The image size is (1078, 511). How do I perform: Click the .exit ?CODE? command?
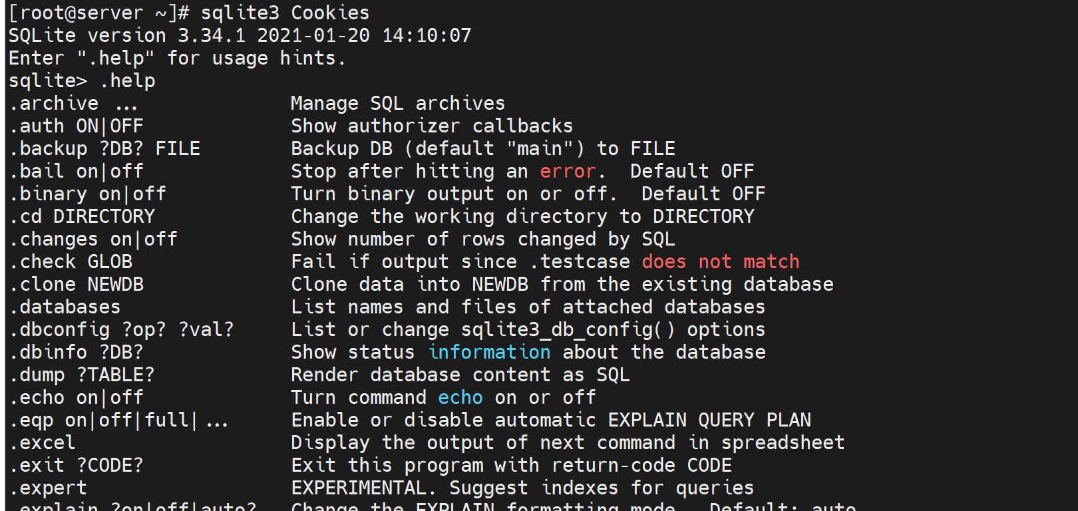77,466
